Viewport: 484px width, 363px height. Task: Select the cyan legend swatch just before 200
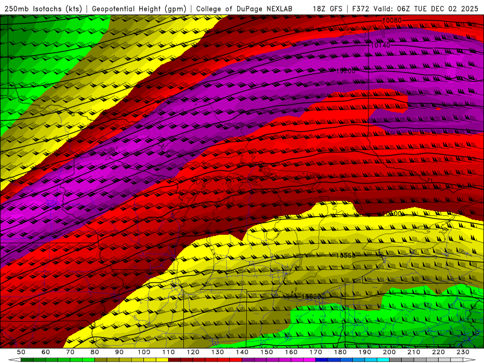(x=383, y=360)
